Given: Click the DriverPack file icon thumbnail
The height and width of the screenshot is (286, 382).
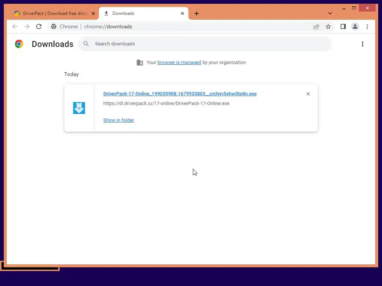Looking at the screenshot, I should click(x=79, y=108).
